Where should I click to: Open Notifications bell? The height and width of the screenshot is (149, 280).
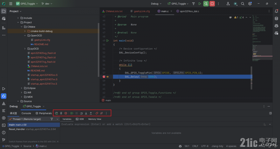276,11
